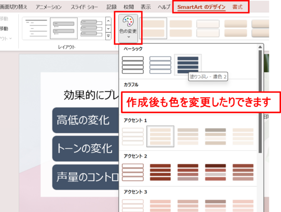The height and width of the screenshot is (212, 281).
Task: Pick the third layout in the layout gallery
Action: click(91, 29)
